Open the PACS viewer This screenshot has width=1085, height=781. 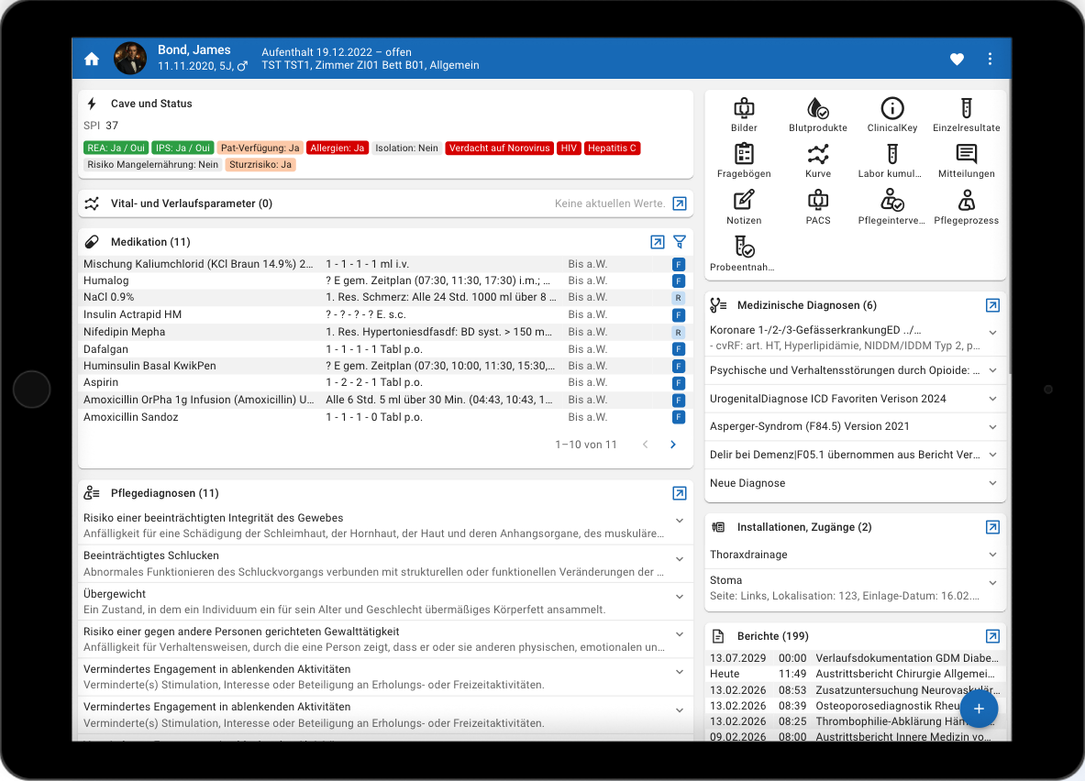point(817,207)
